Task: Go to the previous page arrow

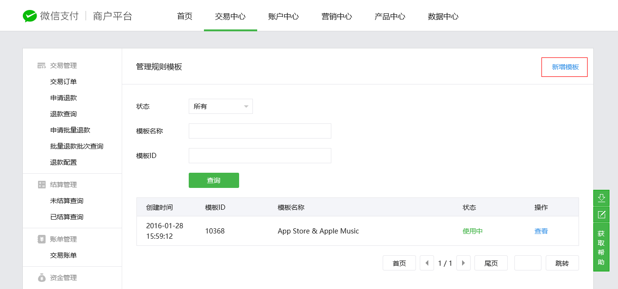Action: 427,263
